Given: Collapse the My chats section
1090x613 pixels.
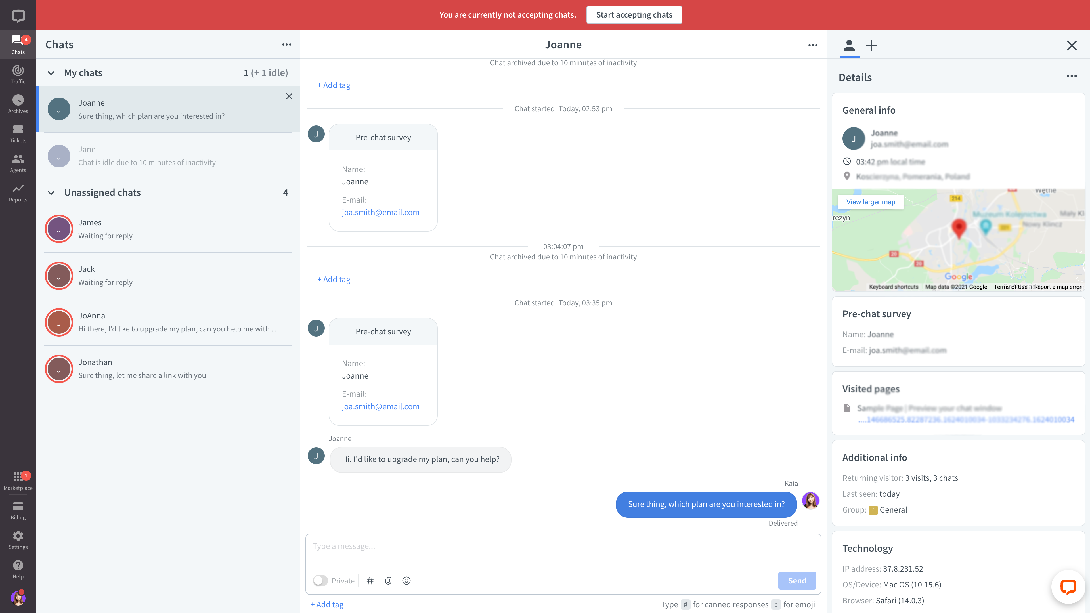Looking at the screenshot, I should click(x=51, y=73).
